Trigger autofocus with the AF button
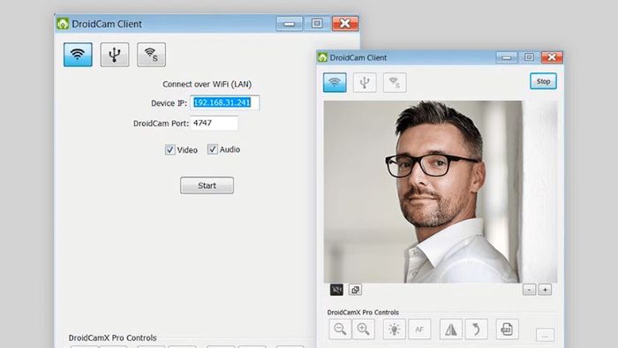 [x=419, y=329]
